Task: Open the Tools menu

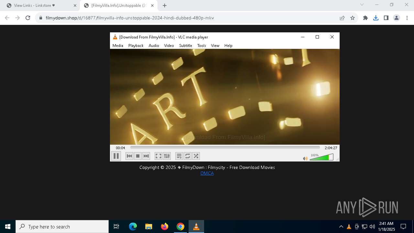Action: 202,46
